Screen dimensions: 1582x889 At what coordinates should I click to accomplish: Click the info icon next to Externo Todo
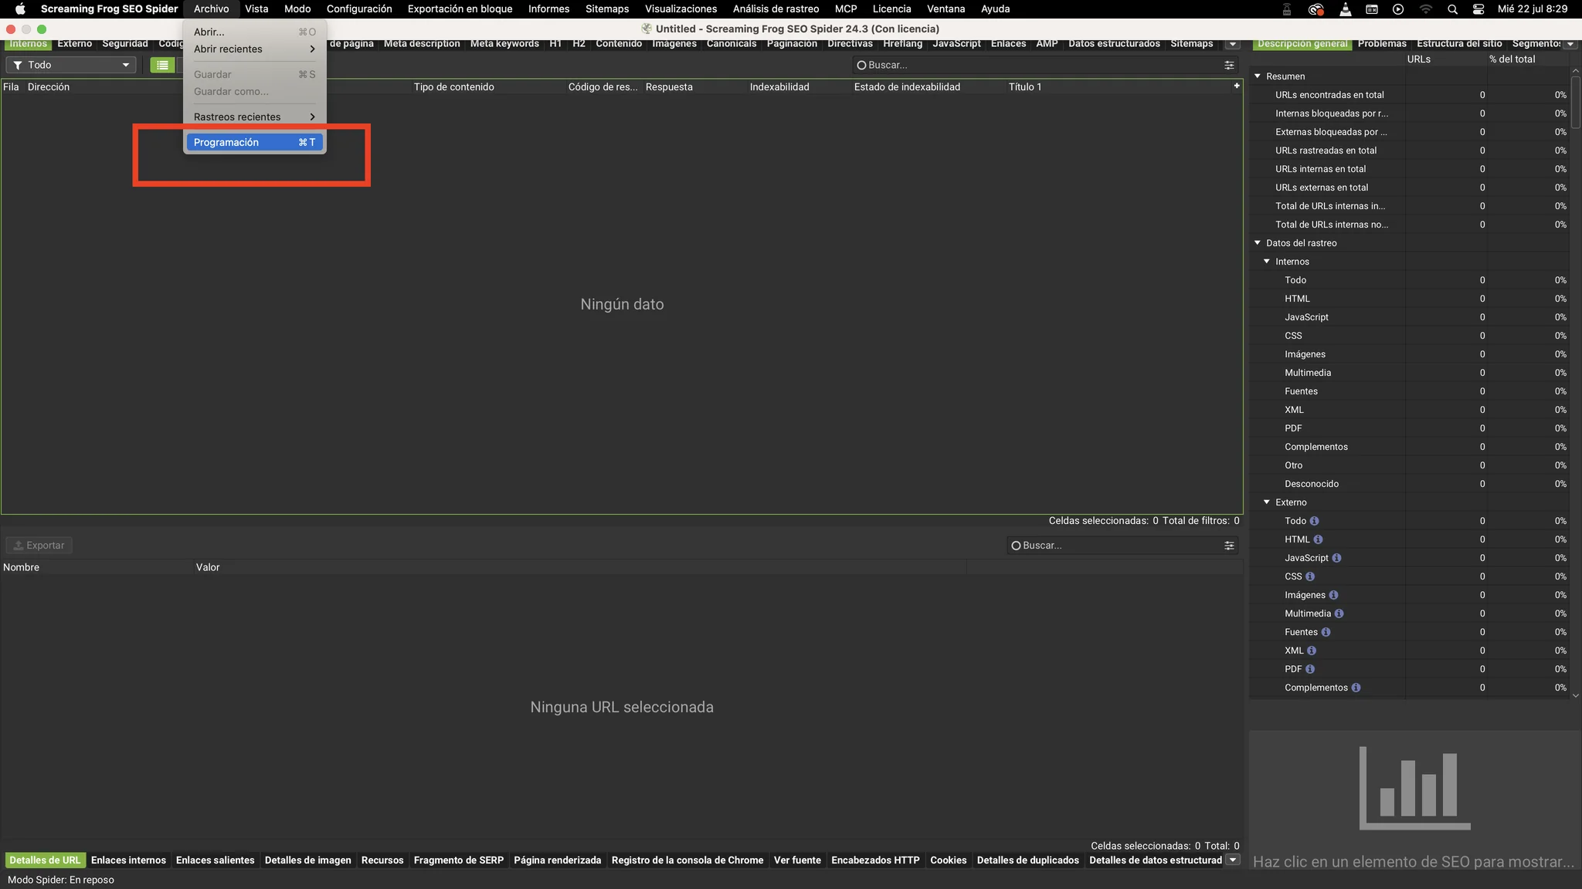[1314, 521]
